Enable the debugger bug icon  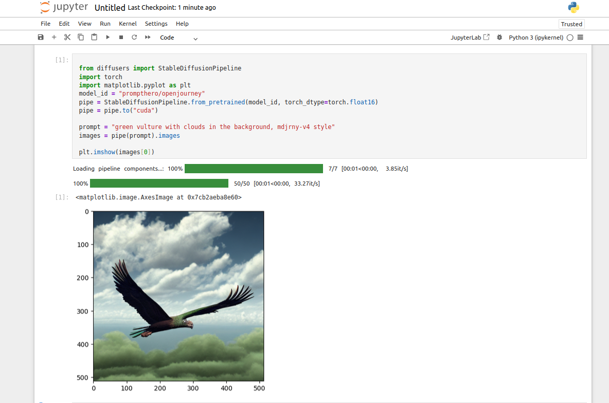point(499,38)
